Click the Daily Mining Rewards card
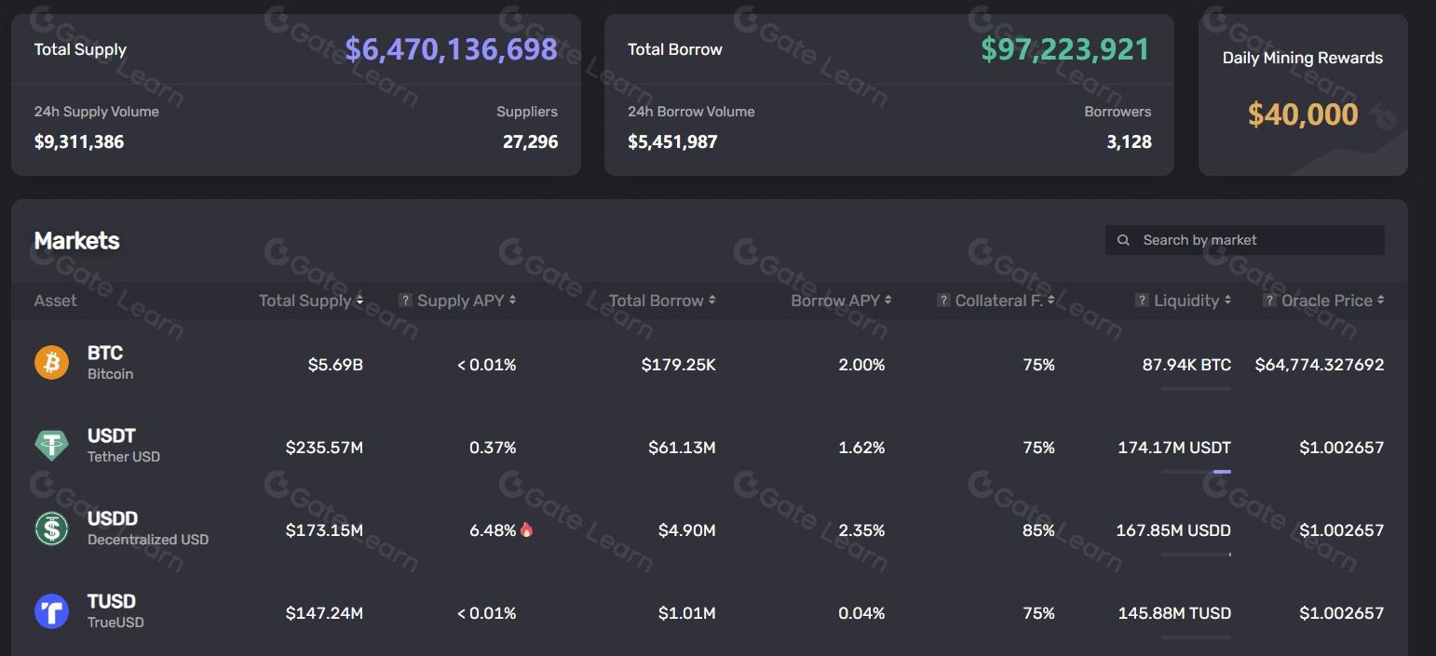The height and width of the screenshot is (656, 1436). click(x=1302, y=95)
